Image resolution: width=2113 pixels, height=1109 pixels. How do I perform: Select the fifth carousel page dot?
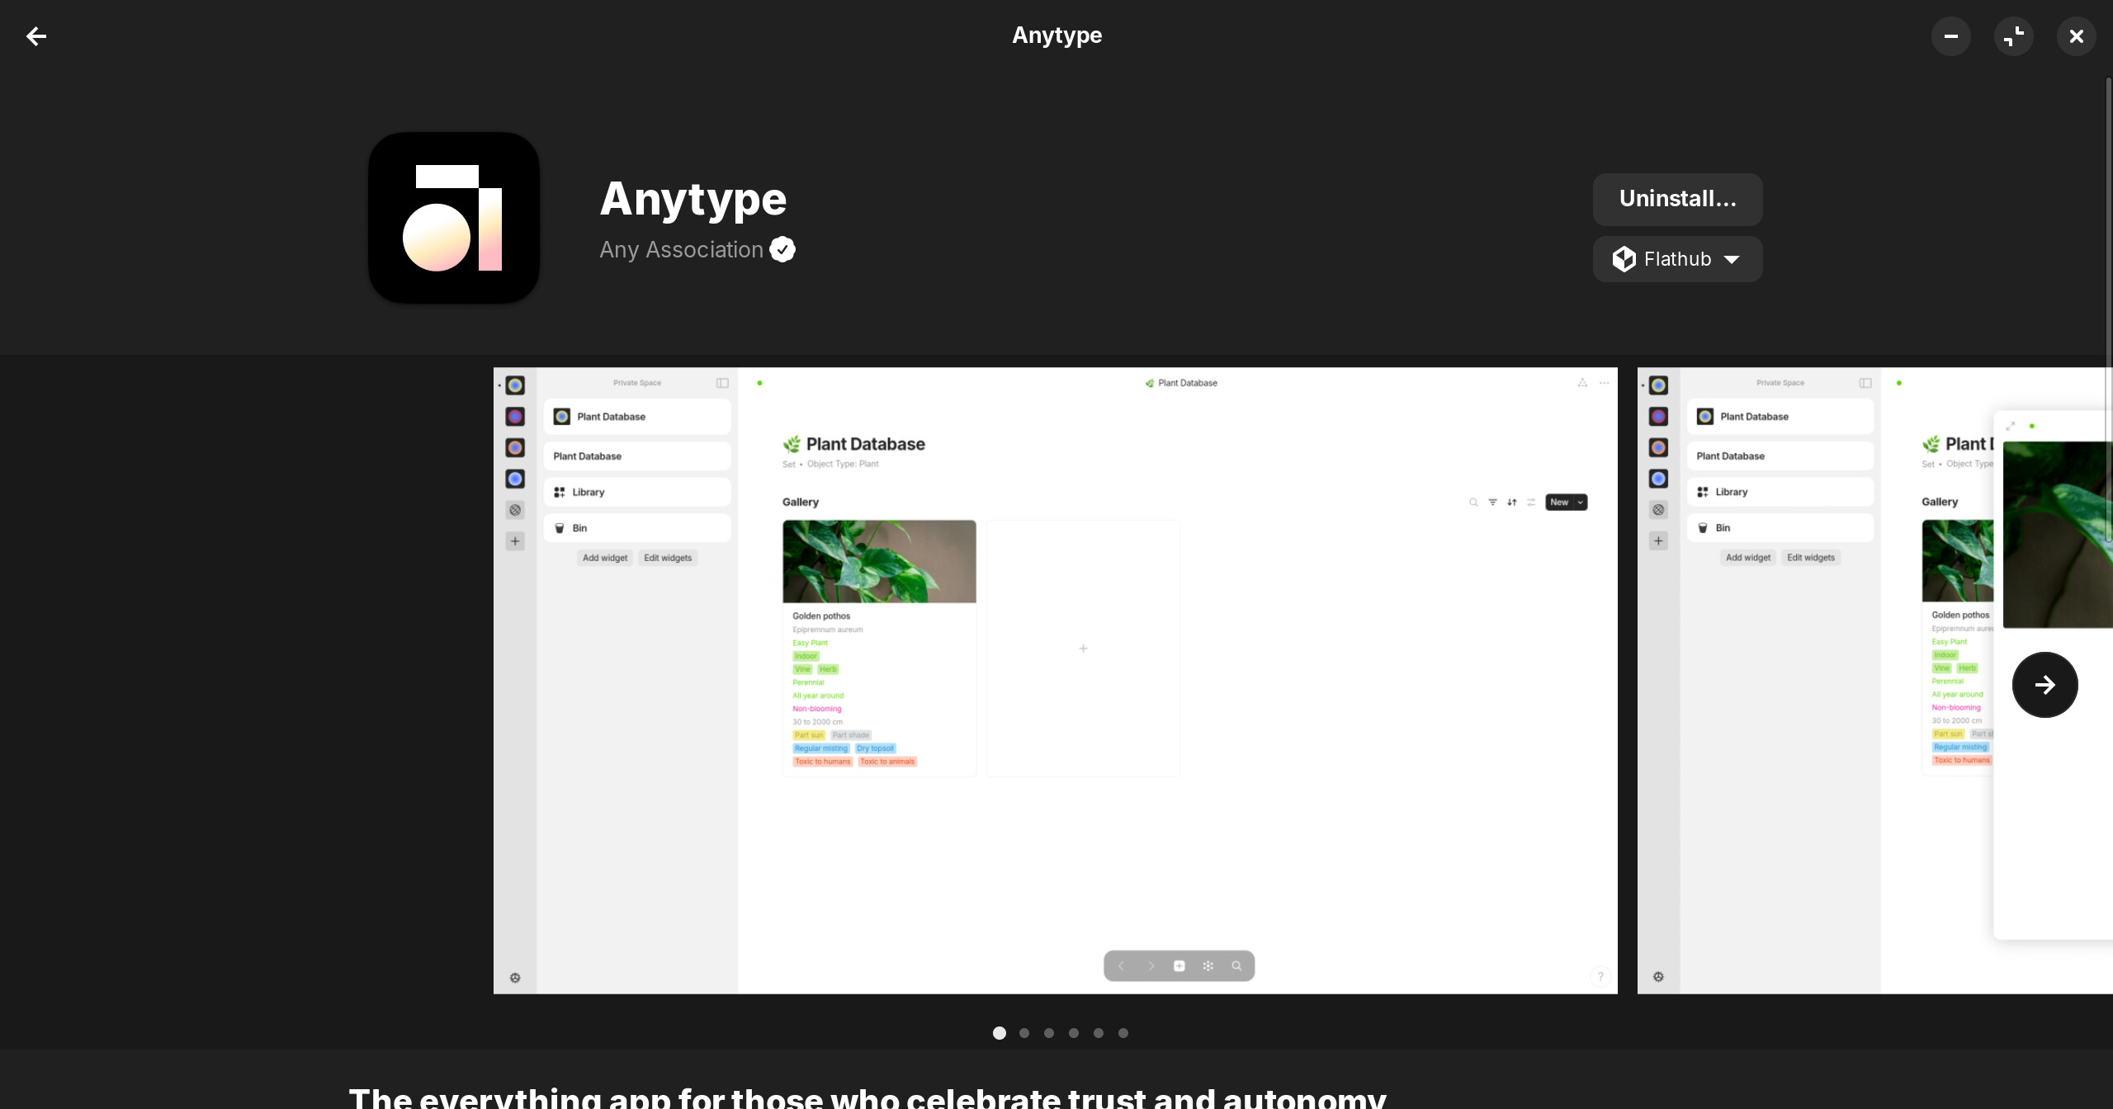click(1098, 1032)
